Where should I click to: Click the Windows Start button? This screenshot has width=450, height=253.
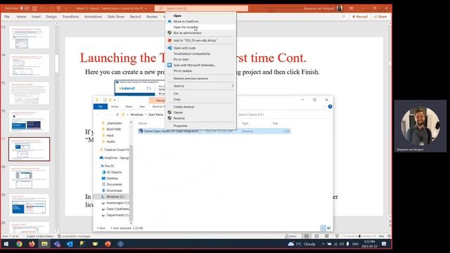(6, 244)
